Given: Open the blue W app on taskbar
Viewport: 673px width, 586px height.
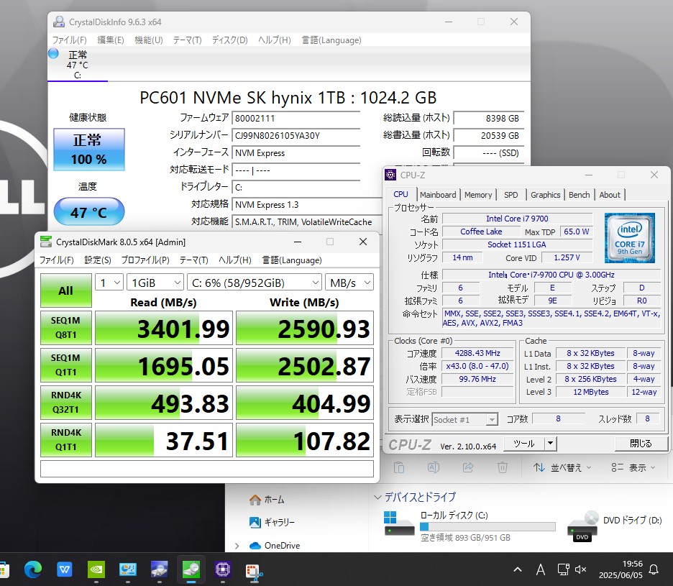Looking at the screenshot, I should [x=65, y=569].
